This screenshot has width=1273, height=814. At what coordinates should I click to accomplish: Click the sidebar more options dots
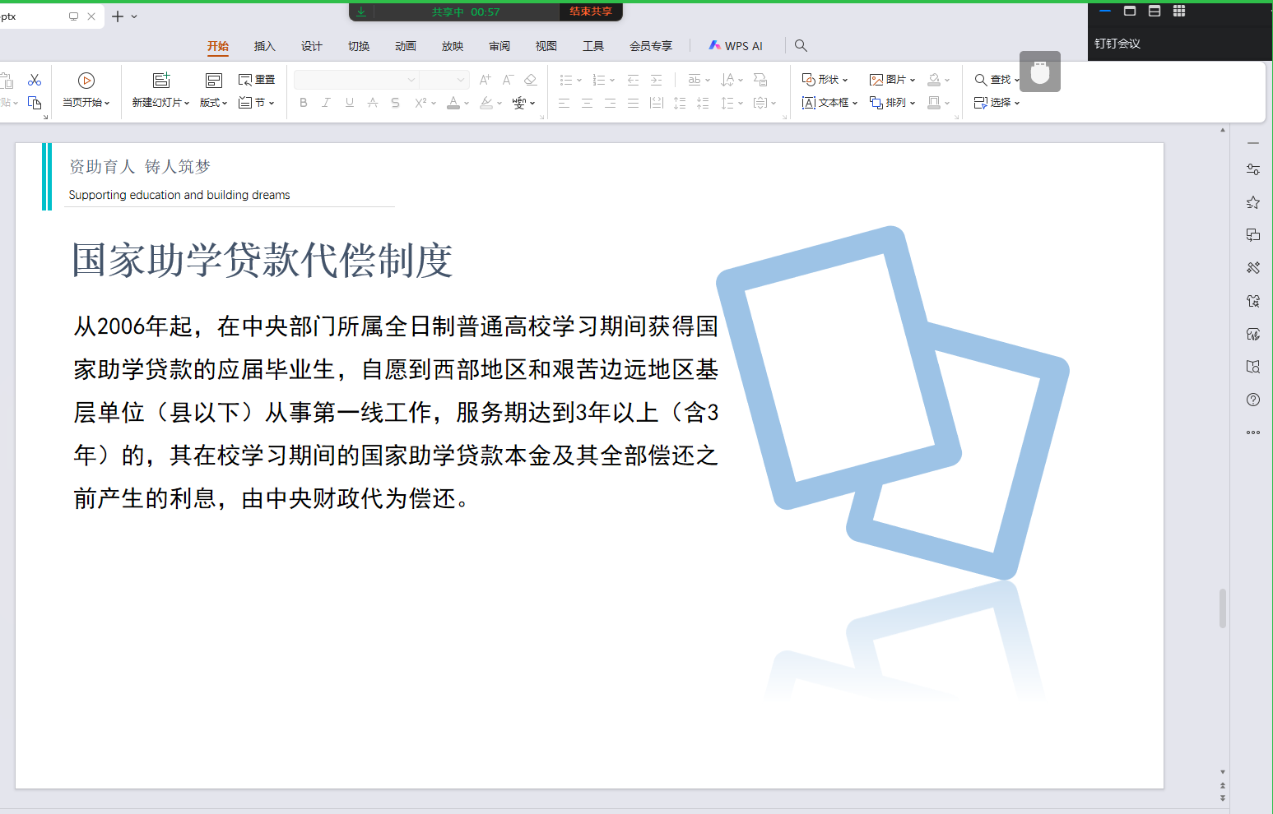[x=1253, y=432]
